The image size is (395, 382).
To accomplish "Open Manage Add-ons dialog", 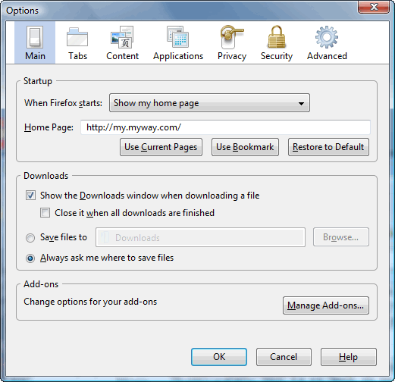I will pyautogui.click(x=326, y=305).
